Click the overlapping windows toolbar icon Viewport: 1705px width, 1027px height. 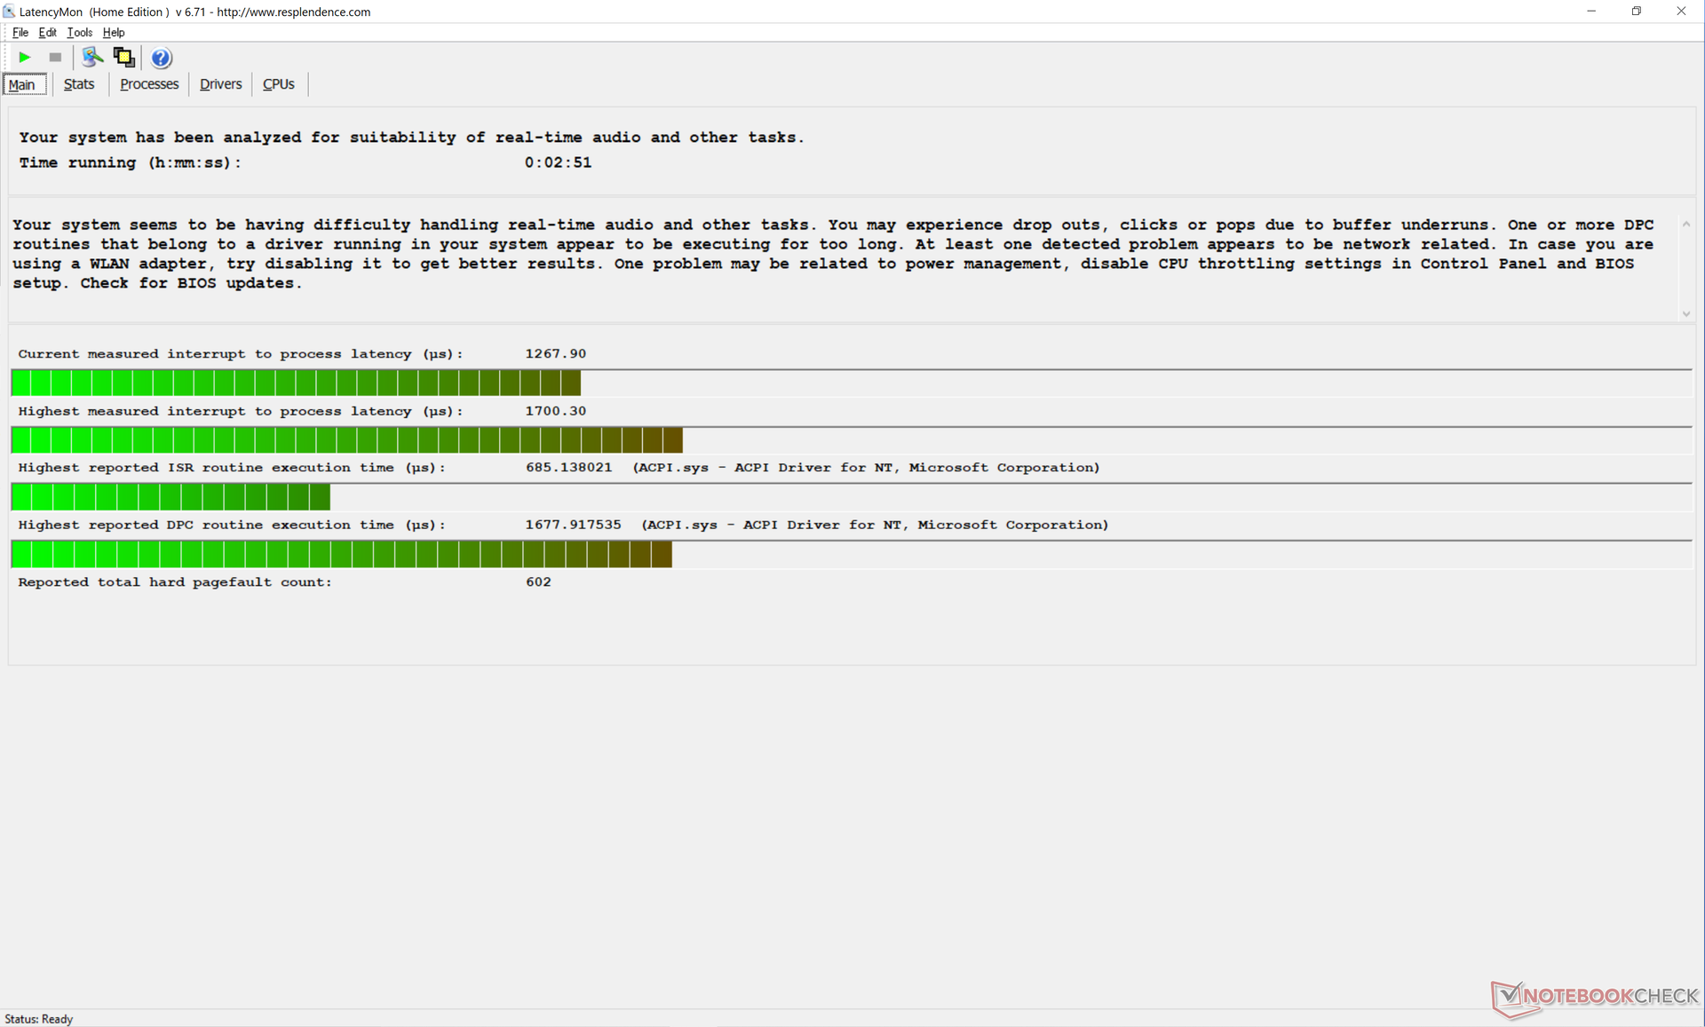coord(124,58)
